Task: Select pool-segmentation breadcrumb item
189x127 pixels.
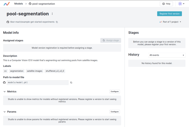Action: coord(43,4)
